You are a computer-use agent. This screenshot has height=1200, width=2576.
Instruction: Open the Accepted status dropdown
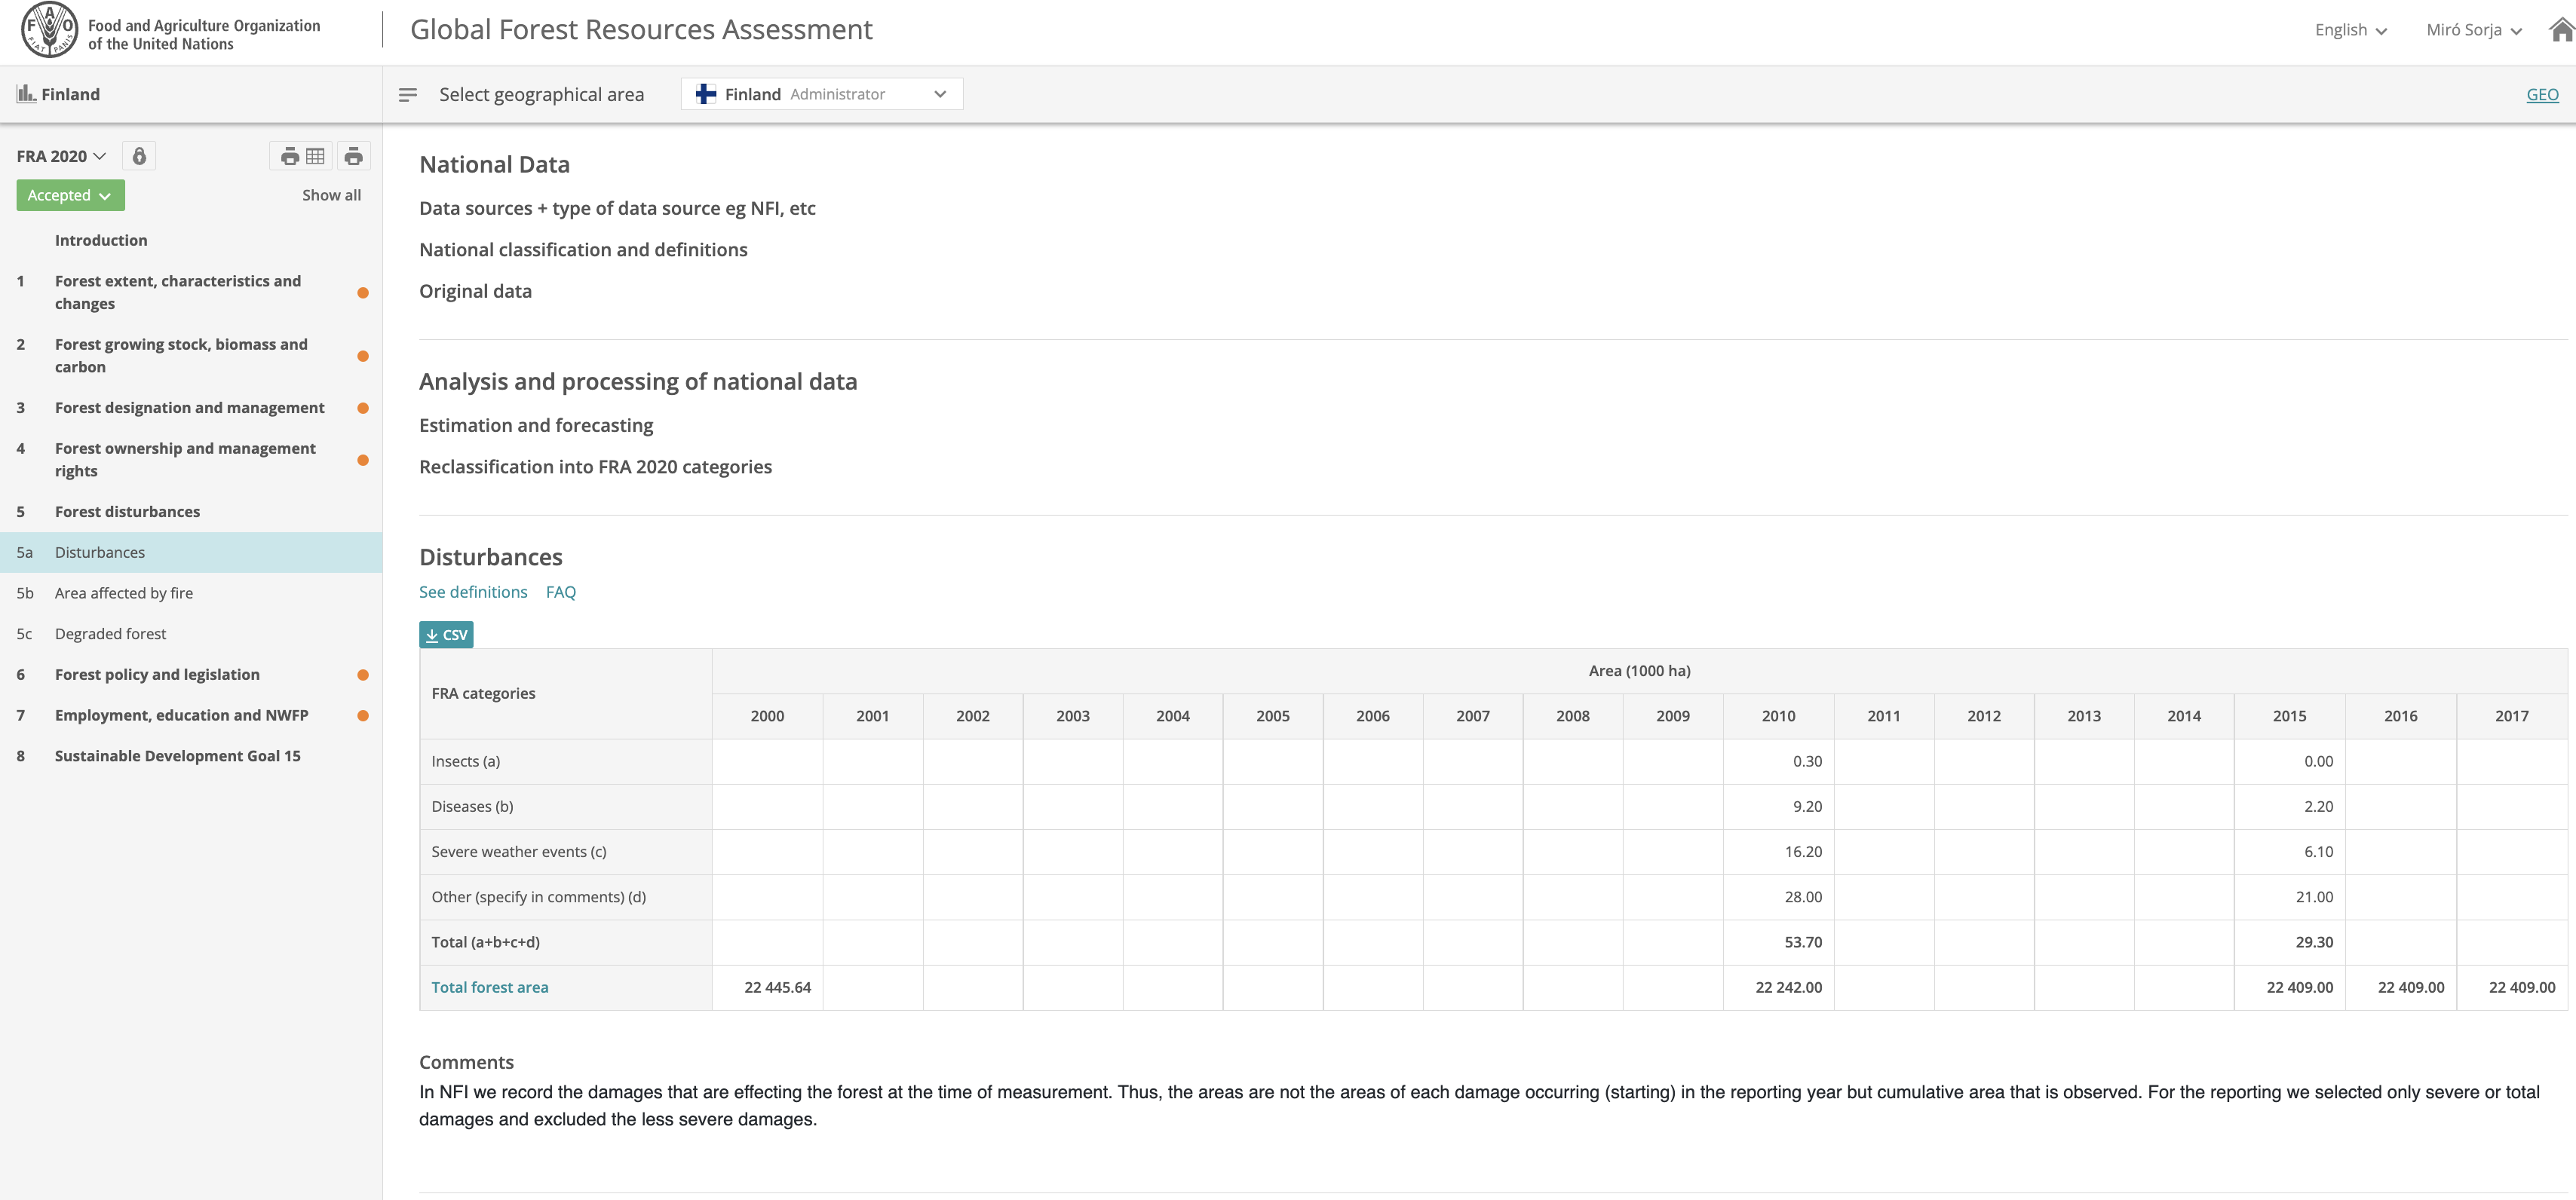70,194
